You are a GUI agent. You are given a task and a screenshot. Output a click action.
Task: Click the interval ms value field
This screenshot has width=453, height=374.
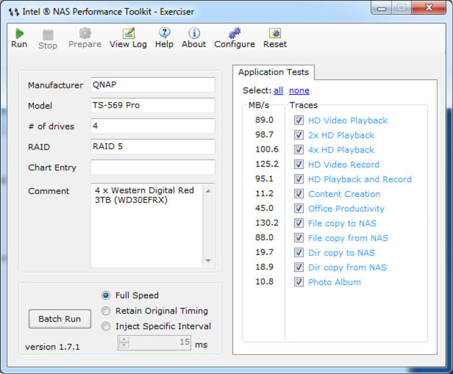pos(160,343)
